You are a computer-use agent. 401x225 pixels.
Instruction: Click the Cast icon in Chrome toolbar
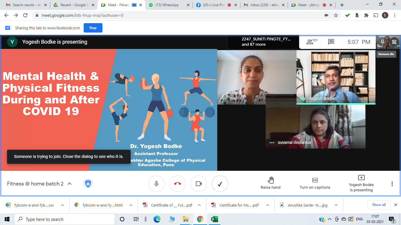click(x=375, y=15)
